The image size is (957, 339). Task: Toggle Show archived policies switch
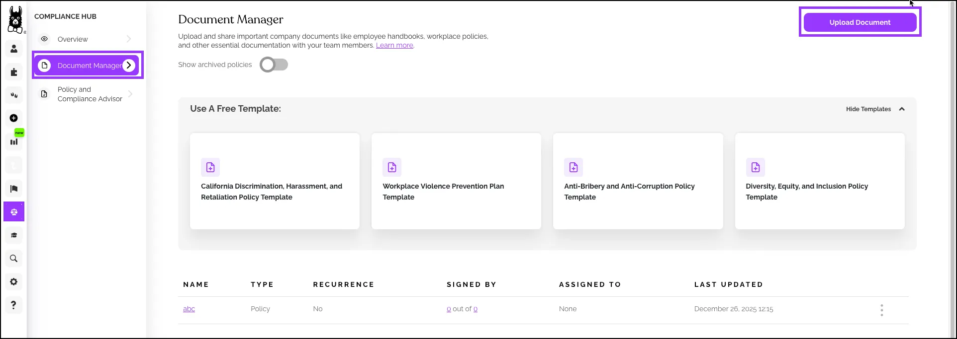coord(274,65)
